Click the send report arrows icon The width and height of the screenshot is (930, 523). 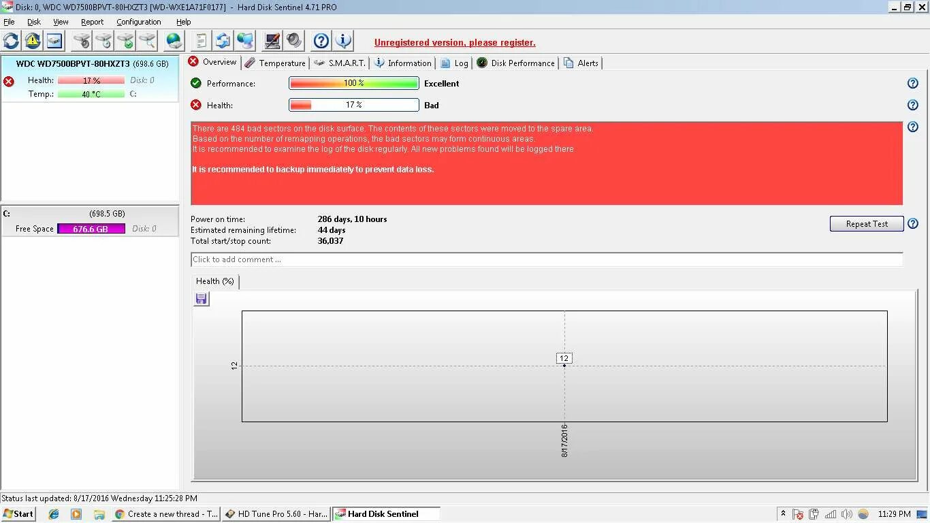click(x=223, y=41)
